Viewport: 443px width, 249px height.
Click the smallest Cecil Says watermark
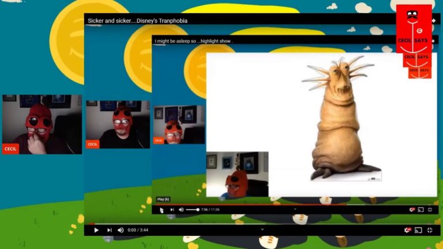click(419, 73)
